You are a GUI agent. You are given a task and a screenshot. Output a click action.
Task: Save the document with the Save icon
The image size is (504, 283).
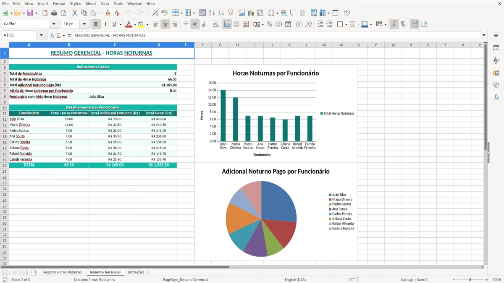[30, 13]
